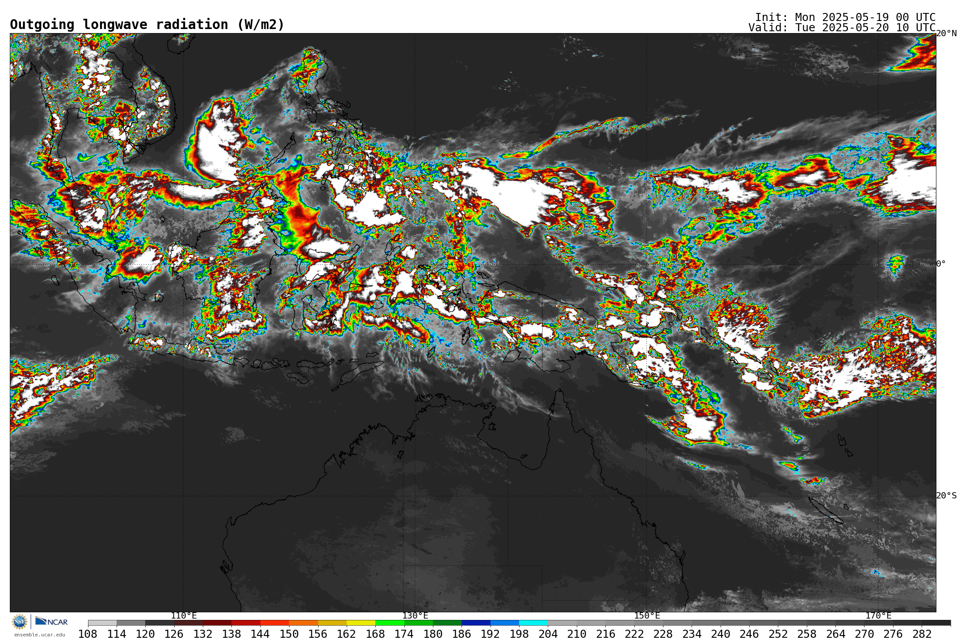Select the 'Outgoing longwave radiation (W/m2)' title
The height and width of the screenshot is (640, 965).
pyautogui.click(x=147, y=25)
